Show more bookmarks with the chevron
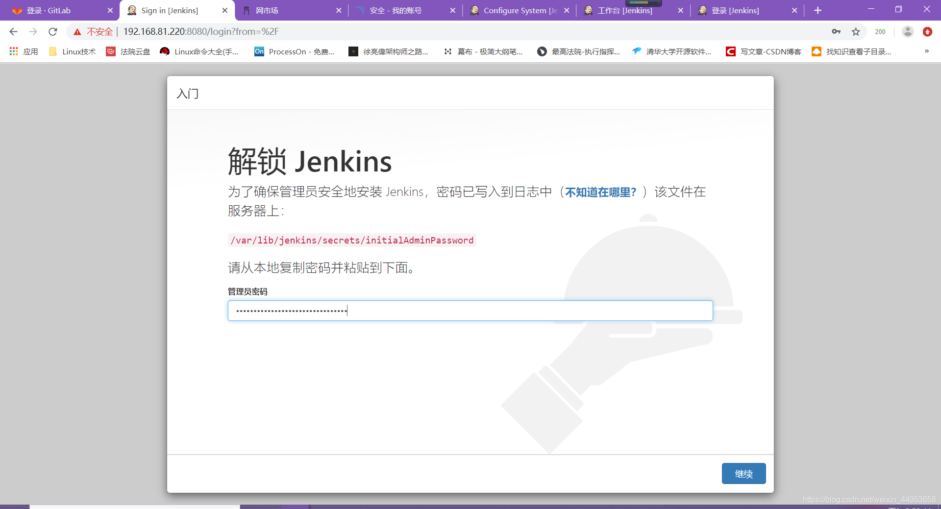The height and width of the screenshot is (509, 941). pyautogui.click(x=926, y=51)
